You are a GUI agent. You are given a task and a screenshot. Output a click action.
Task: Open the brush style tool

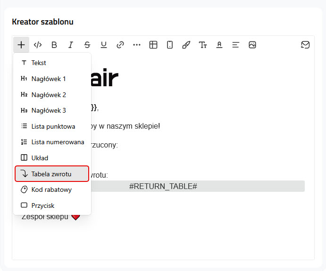[186, 45]
